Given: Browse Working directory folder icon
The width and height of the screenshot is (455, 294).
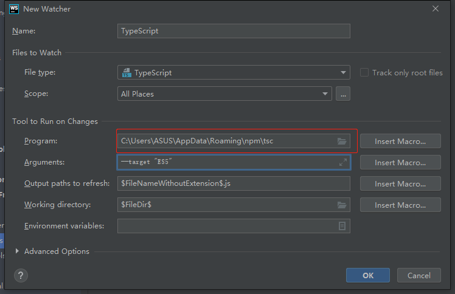Looking at the screenshot, I should 342,205.
